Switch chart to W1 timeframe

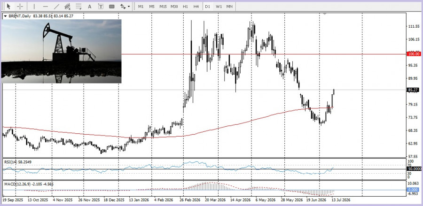pyautogui.click(x=219, y=7)
